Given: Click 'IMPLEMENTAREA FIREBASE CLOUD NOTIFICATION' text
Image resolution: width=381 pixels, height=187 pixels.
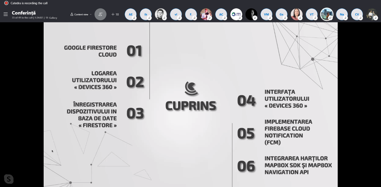Looking at the screenshot, I should tap(288, 132).
